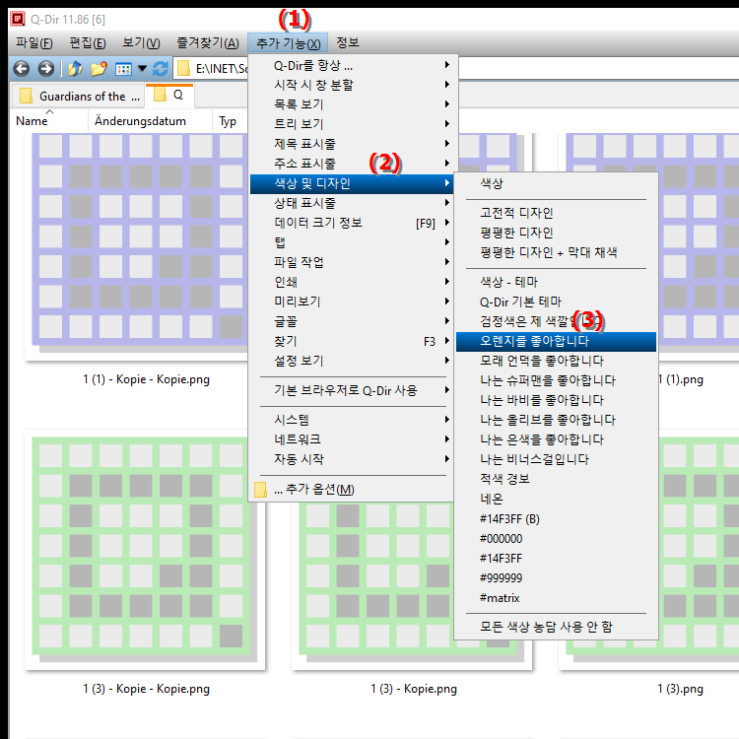Screen dimensions: 739x739
Task: Switch to Guardians of the tab
Action: coord(82,96)
